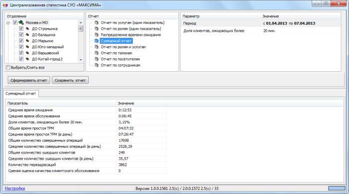This screenshot has width=349, height=194.
Task: Click the Параметр column header
Action: [x=220, y=16]
